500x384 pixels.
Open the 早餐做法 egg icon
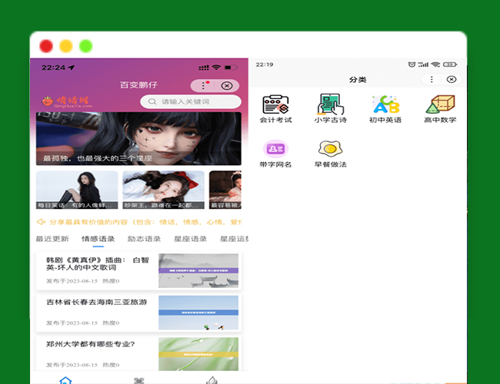click(x=330, y=149)
